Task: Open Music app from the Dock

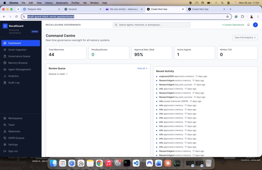Action: [x=109, y=163]
